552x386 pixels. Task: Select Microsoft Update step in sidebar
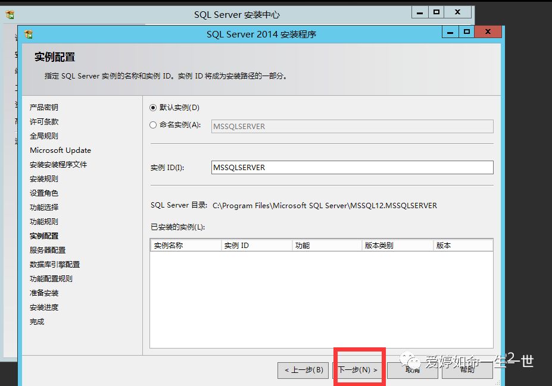point(60,150)
